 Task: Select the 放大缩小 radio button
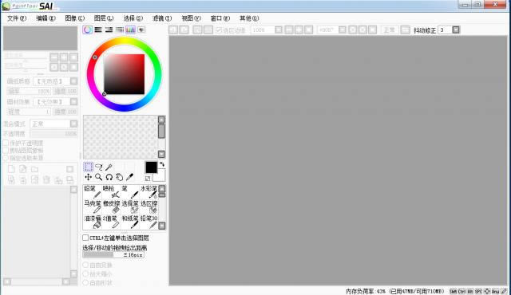85,273
